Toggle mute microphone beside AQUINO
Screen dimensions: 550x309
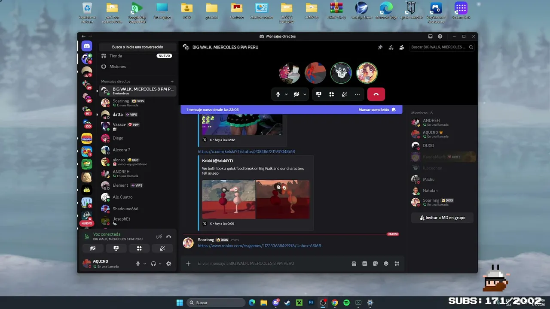click(138, 264)
